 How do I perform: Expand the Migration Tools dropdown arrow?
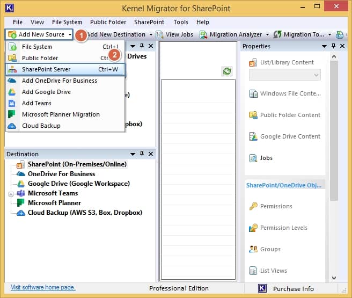(x=329, y=34)
